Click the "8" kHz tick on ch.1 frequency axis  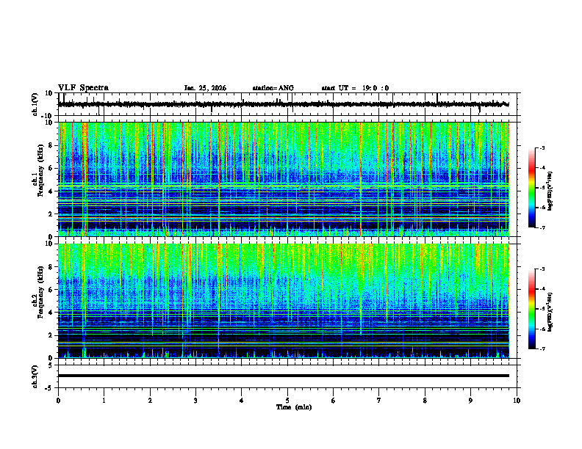51,145
